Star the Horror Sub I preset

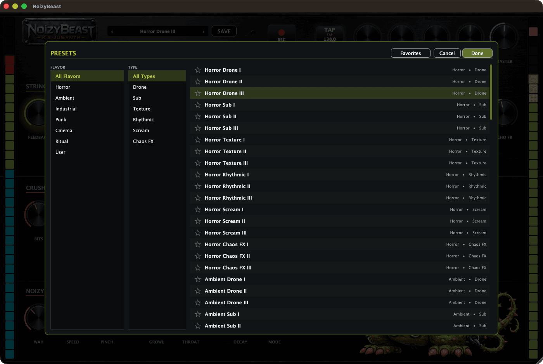click(198, 105)
